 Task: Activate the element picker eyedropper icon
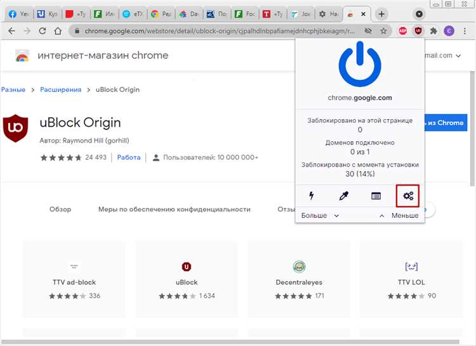343,196
